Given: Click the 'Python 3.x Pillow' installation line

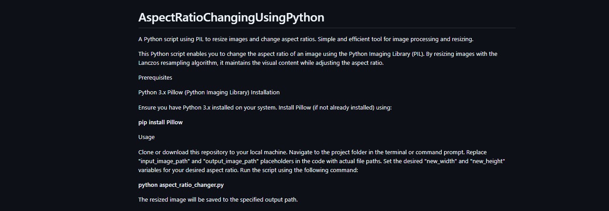Looking at the screenshot, I should (209, 93).
